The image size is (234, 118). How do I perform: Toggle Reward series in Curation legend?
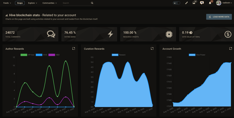119,55
